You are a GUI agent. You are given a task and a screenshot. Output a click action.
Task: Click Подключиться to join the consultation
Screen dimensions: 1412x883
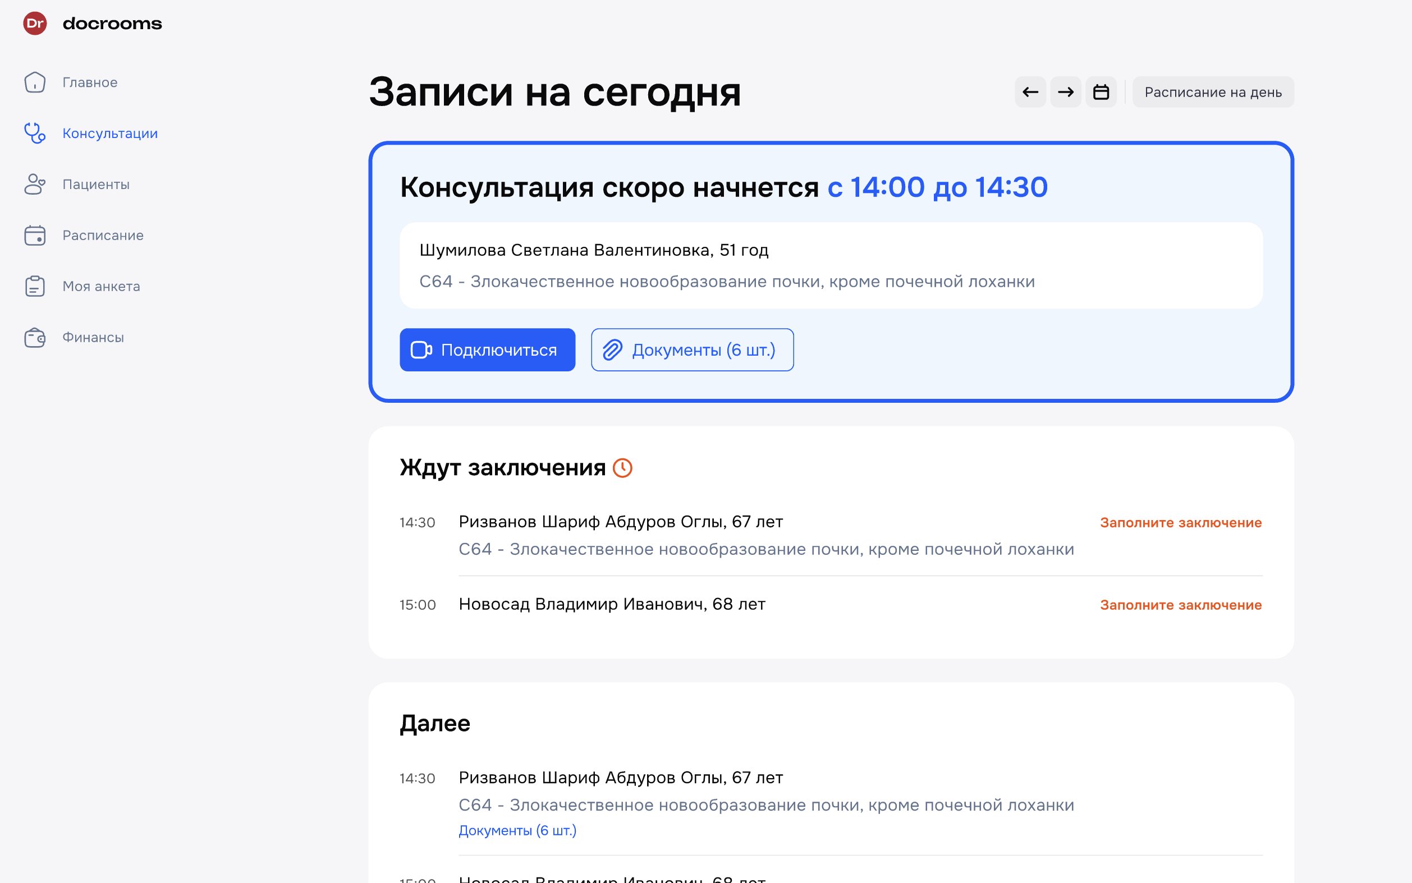click(487, 350)
